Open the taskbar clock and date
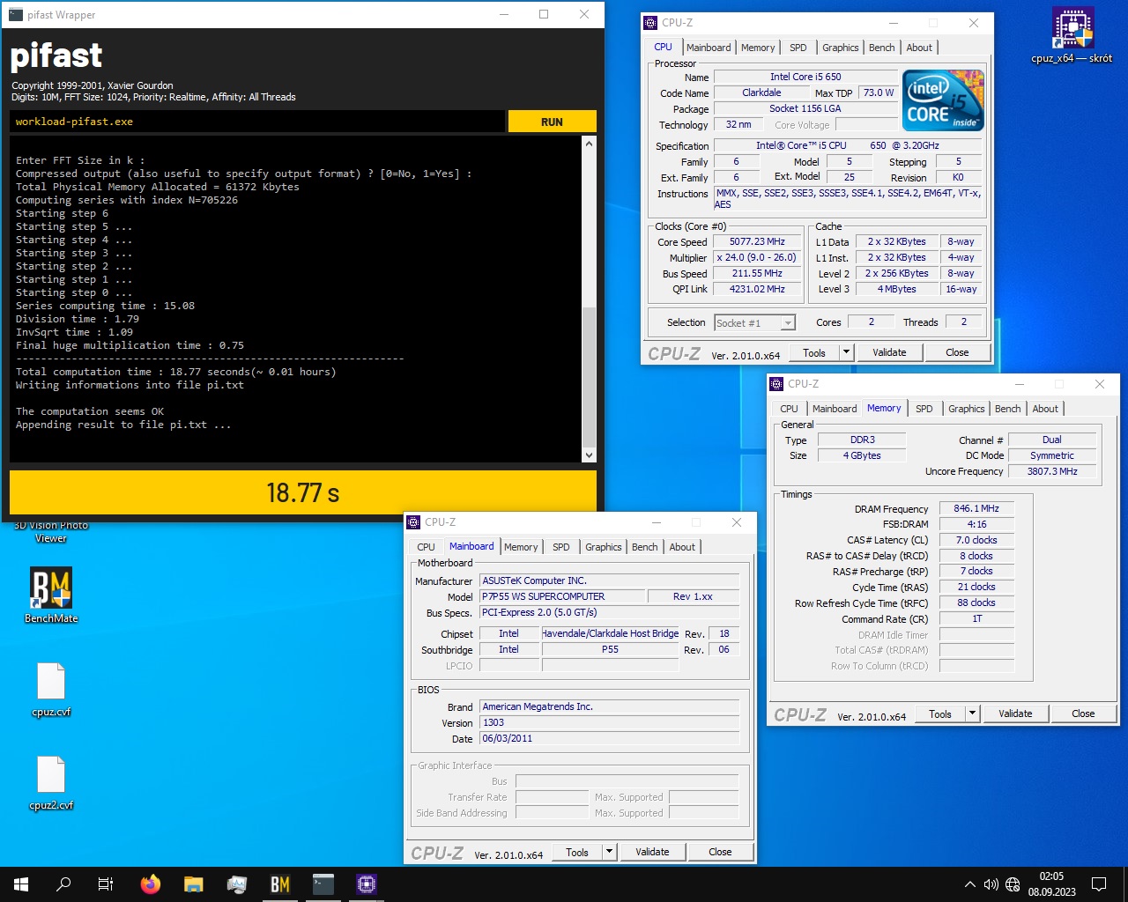Viewport: 1128px width, 902px height. (x=1051, y=884)
